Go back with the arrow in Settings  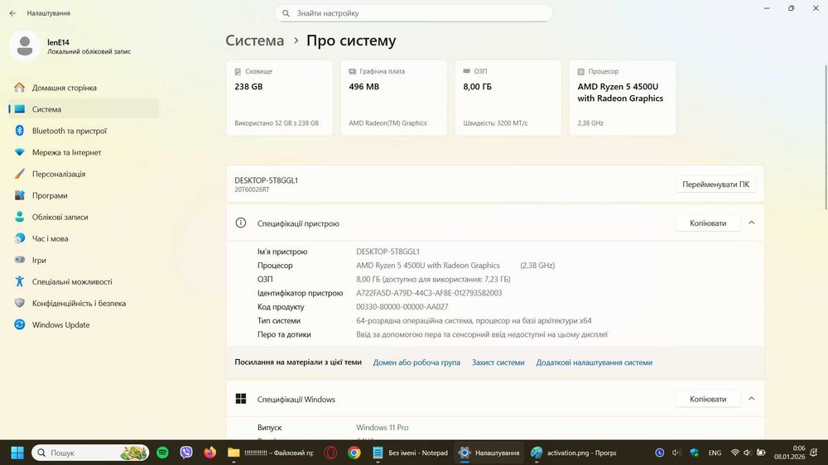click(12, 13)
